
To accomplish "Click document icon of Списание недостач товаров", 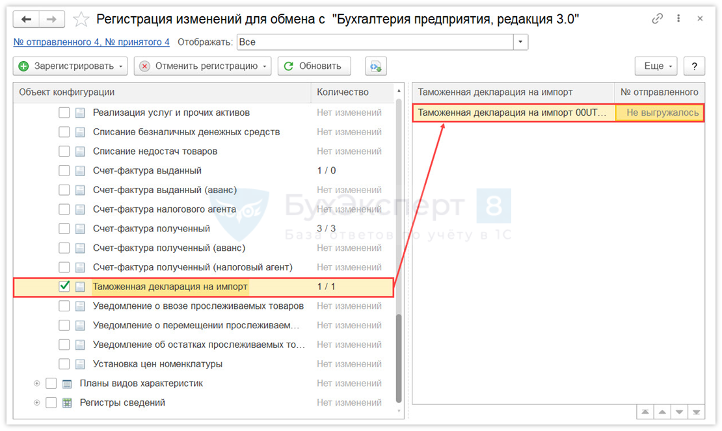I will [x=80, y=151].
